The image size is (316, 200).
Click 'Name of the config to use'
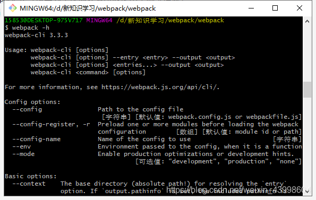[144, 139]
